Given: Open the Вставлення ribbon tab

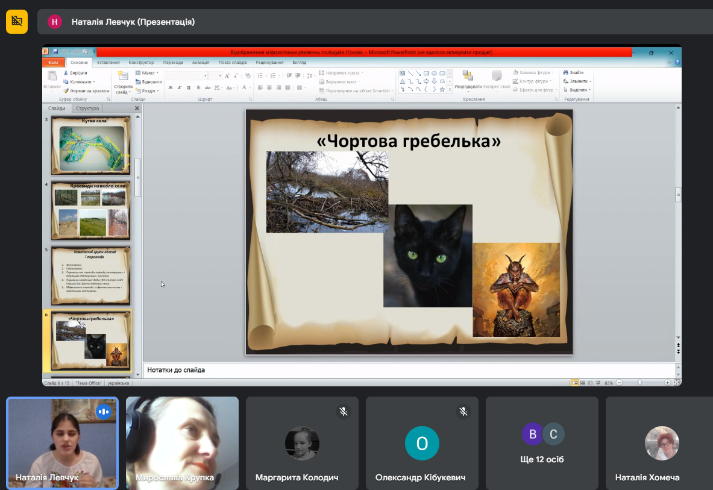Looking at the screenshot, I should [x=108, y=62].
